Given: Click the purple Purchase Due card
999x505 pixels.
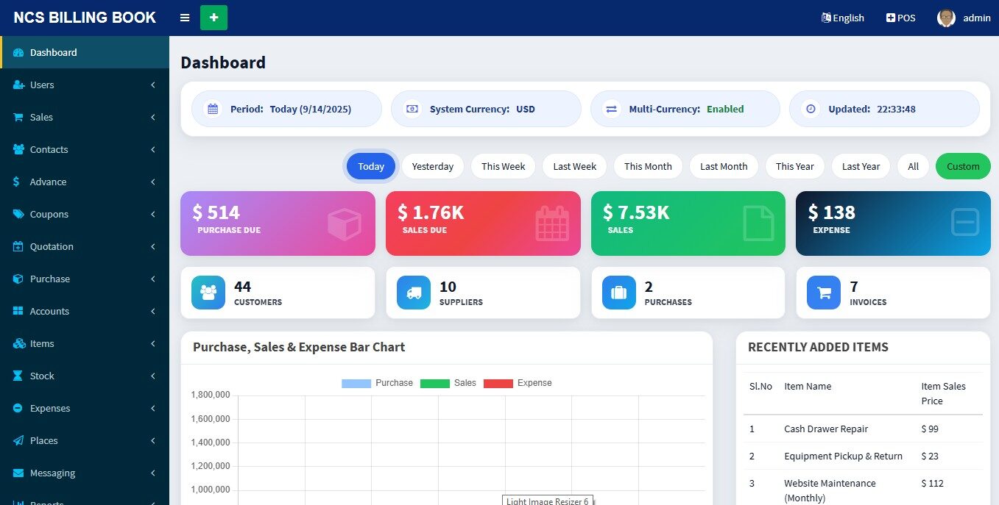Looking at the screenshot, I should 278,223.
